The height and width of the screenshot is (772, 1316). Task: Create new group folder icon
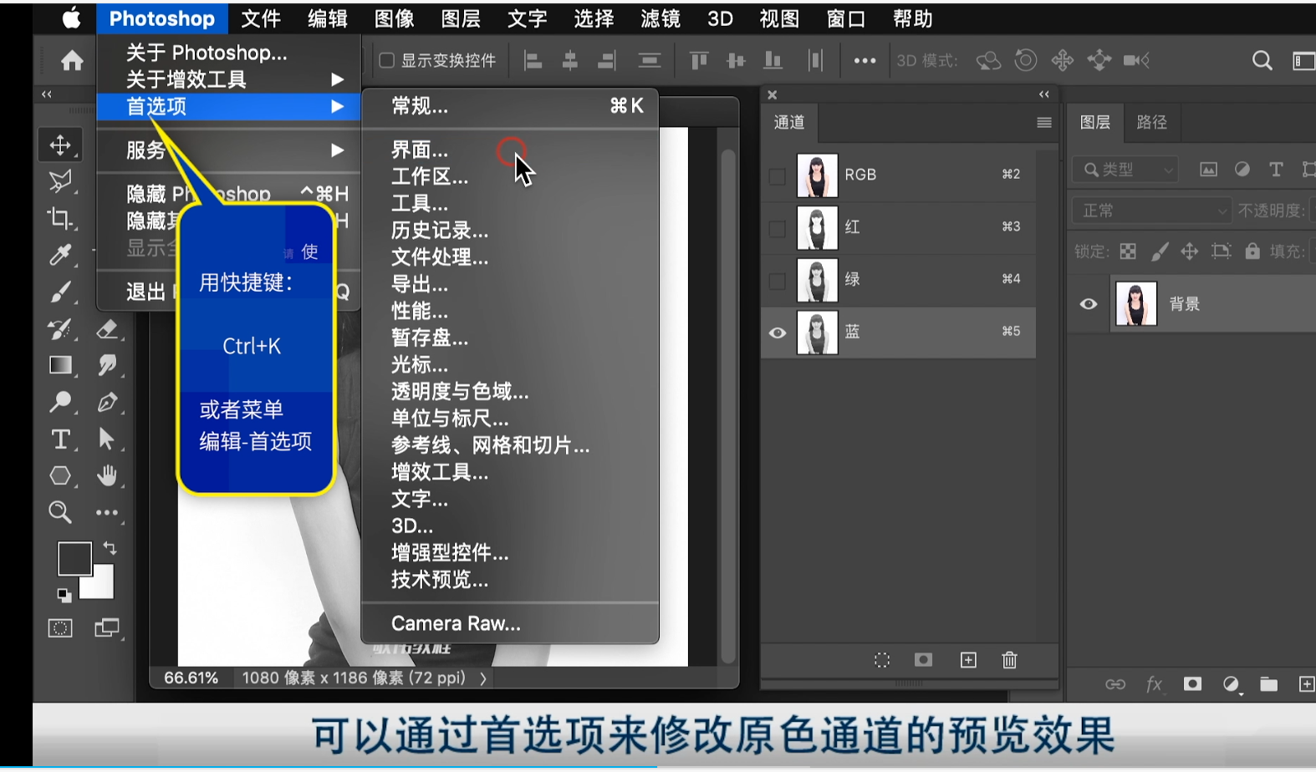(1268, 684)
